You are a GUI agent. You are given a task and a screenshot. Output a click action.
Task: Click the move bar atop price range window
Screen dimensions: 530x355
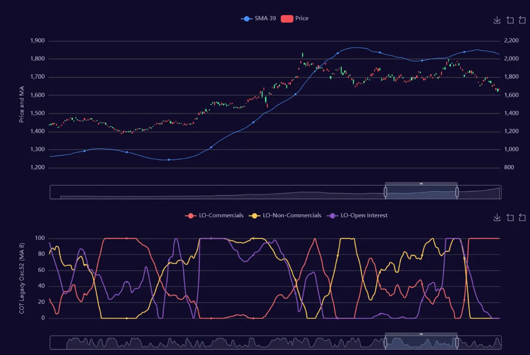(421, 184)
